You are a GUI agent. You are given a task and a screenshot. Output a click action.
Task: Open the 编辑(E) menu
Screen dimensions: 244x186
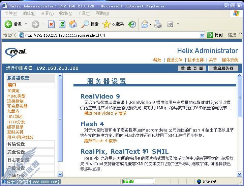pyautogui.click(x=29, y=13)
